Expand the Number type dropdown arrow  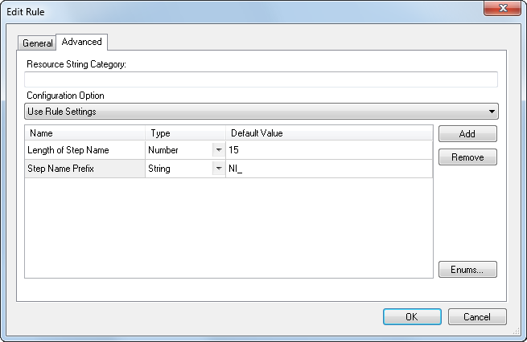218,150
